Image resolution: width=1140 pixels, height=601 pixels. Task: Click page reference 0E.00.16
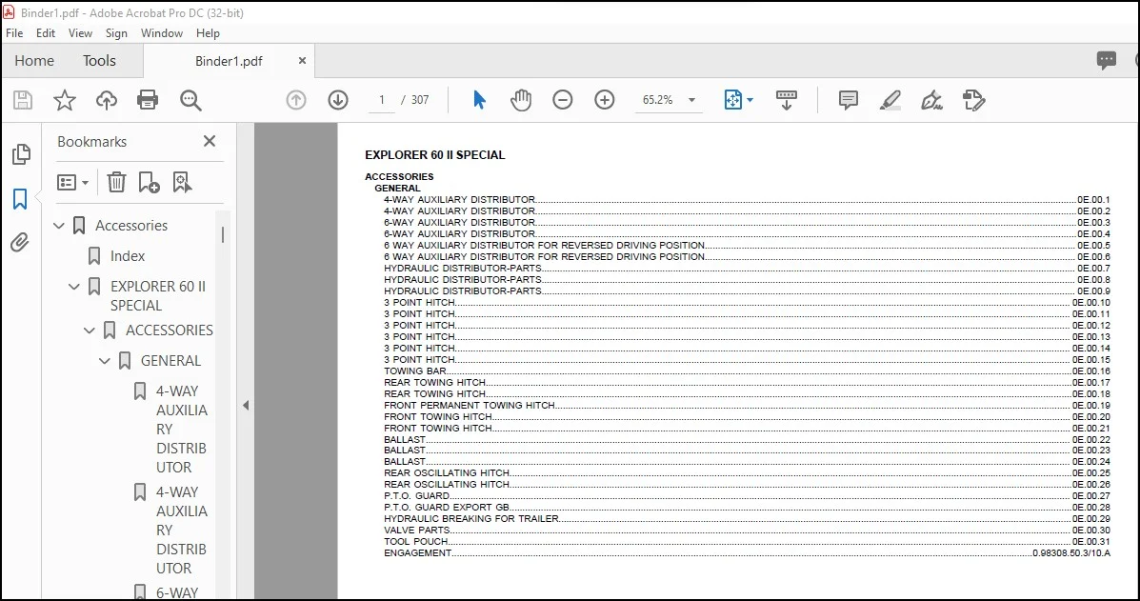[x=1090, y=371]
